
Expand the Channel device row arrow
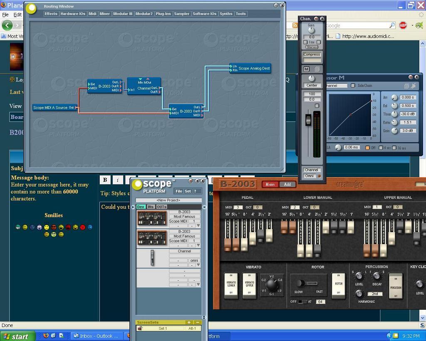[x=198, y=265]
